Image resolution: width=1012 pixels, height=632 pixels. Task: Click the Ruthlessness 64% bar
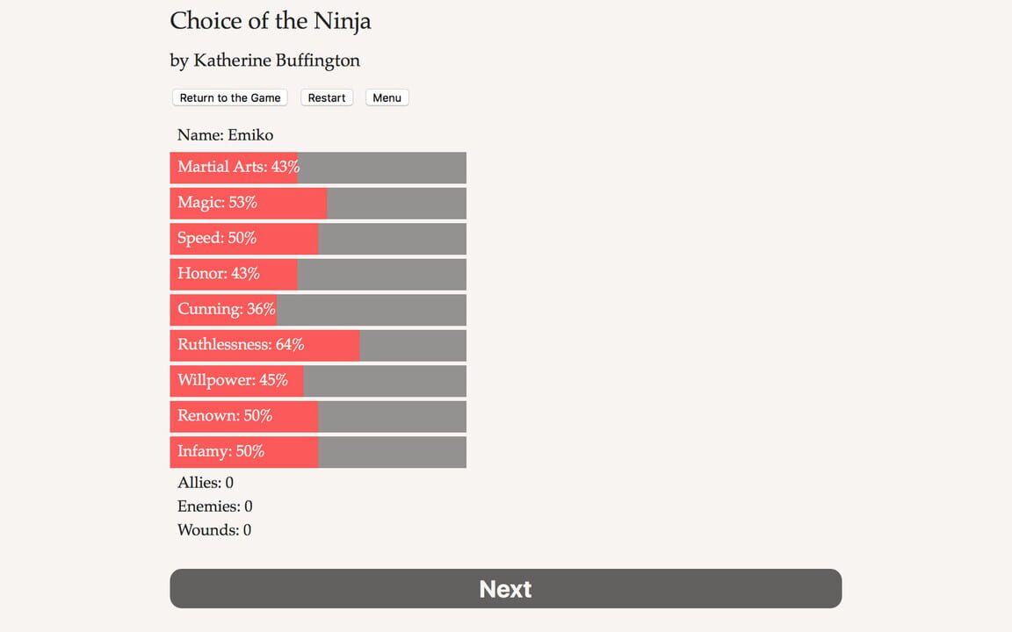(317, 344)
